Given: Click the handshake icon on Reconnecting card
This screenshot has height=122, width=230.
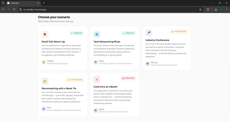Looking at the screenshot, I should 45,81.
